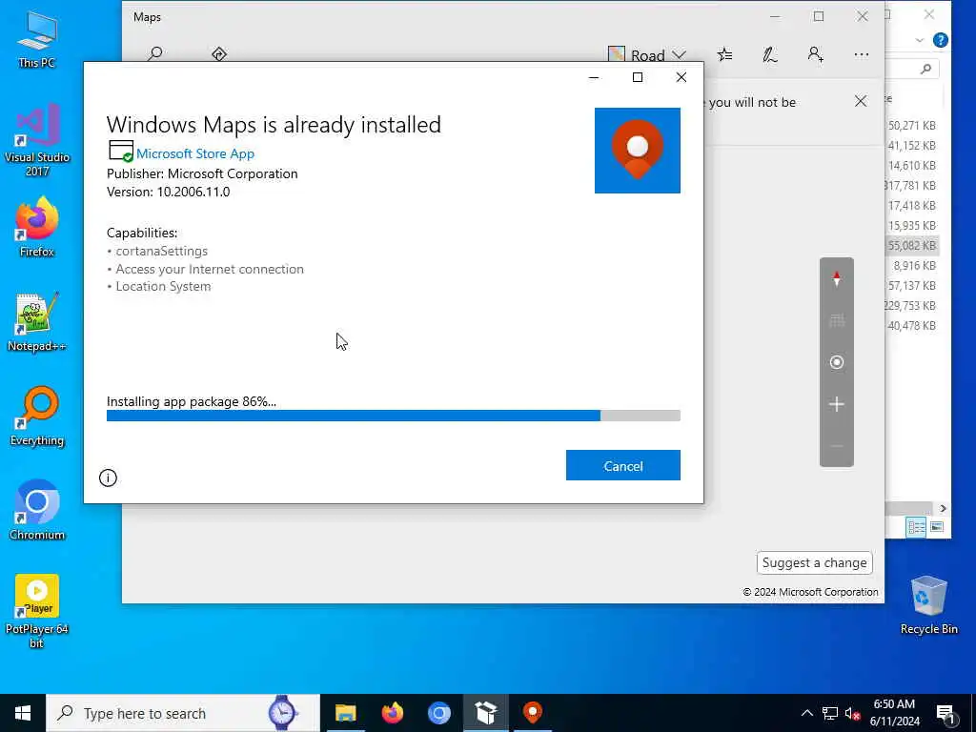Image resolution: width=976 pixels, height=732 pixels.
Task: Click the search box in File Explorer
Action: pos(912,69)
